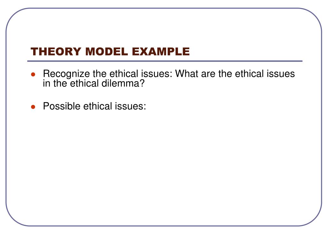Select the "Possible ethical issues:" line
327x245 pixels.
pyautogui.click(x=95, y=106)
